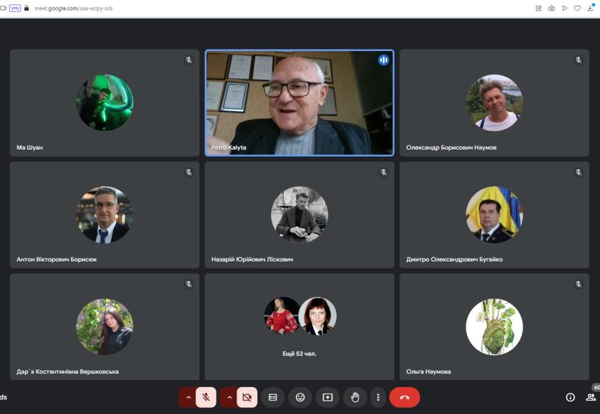600x414 pixels.
Task: Add page to bookmarks with heart icon
Action: coord(577,8)
